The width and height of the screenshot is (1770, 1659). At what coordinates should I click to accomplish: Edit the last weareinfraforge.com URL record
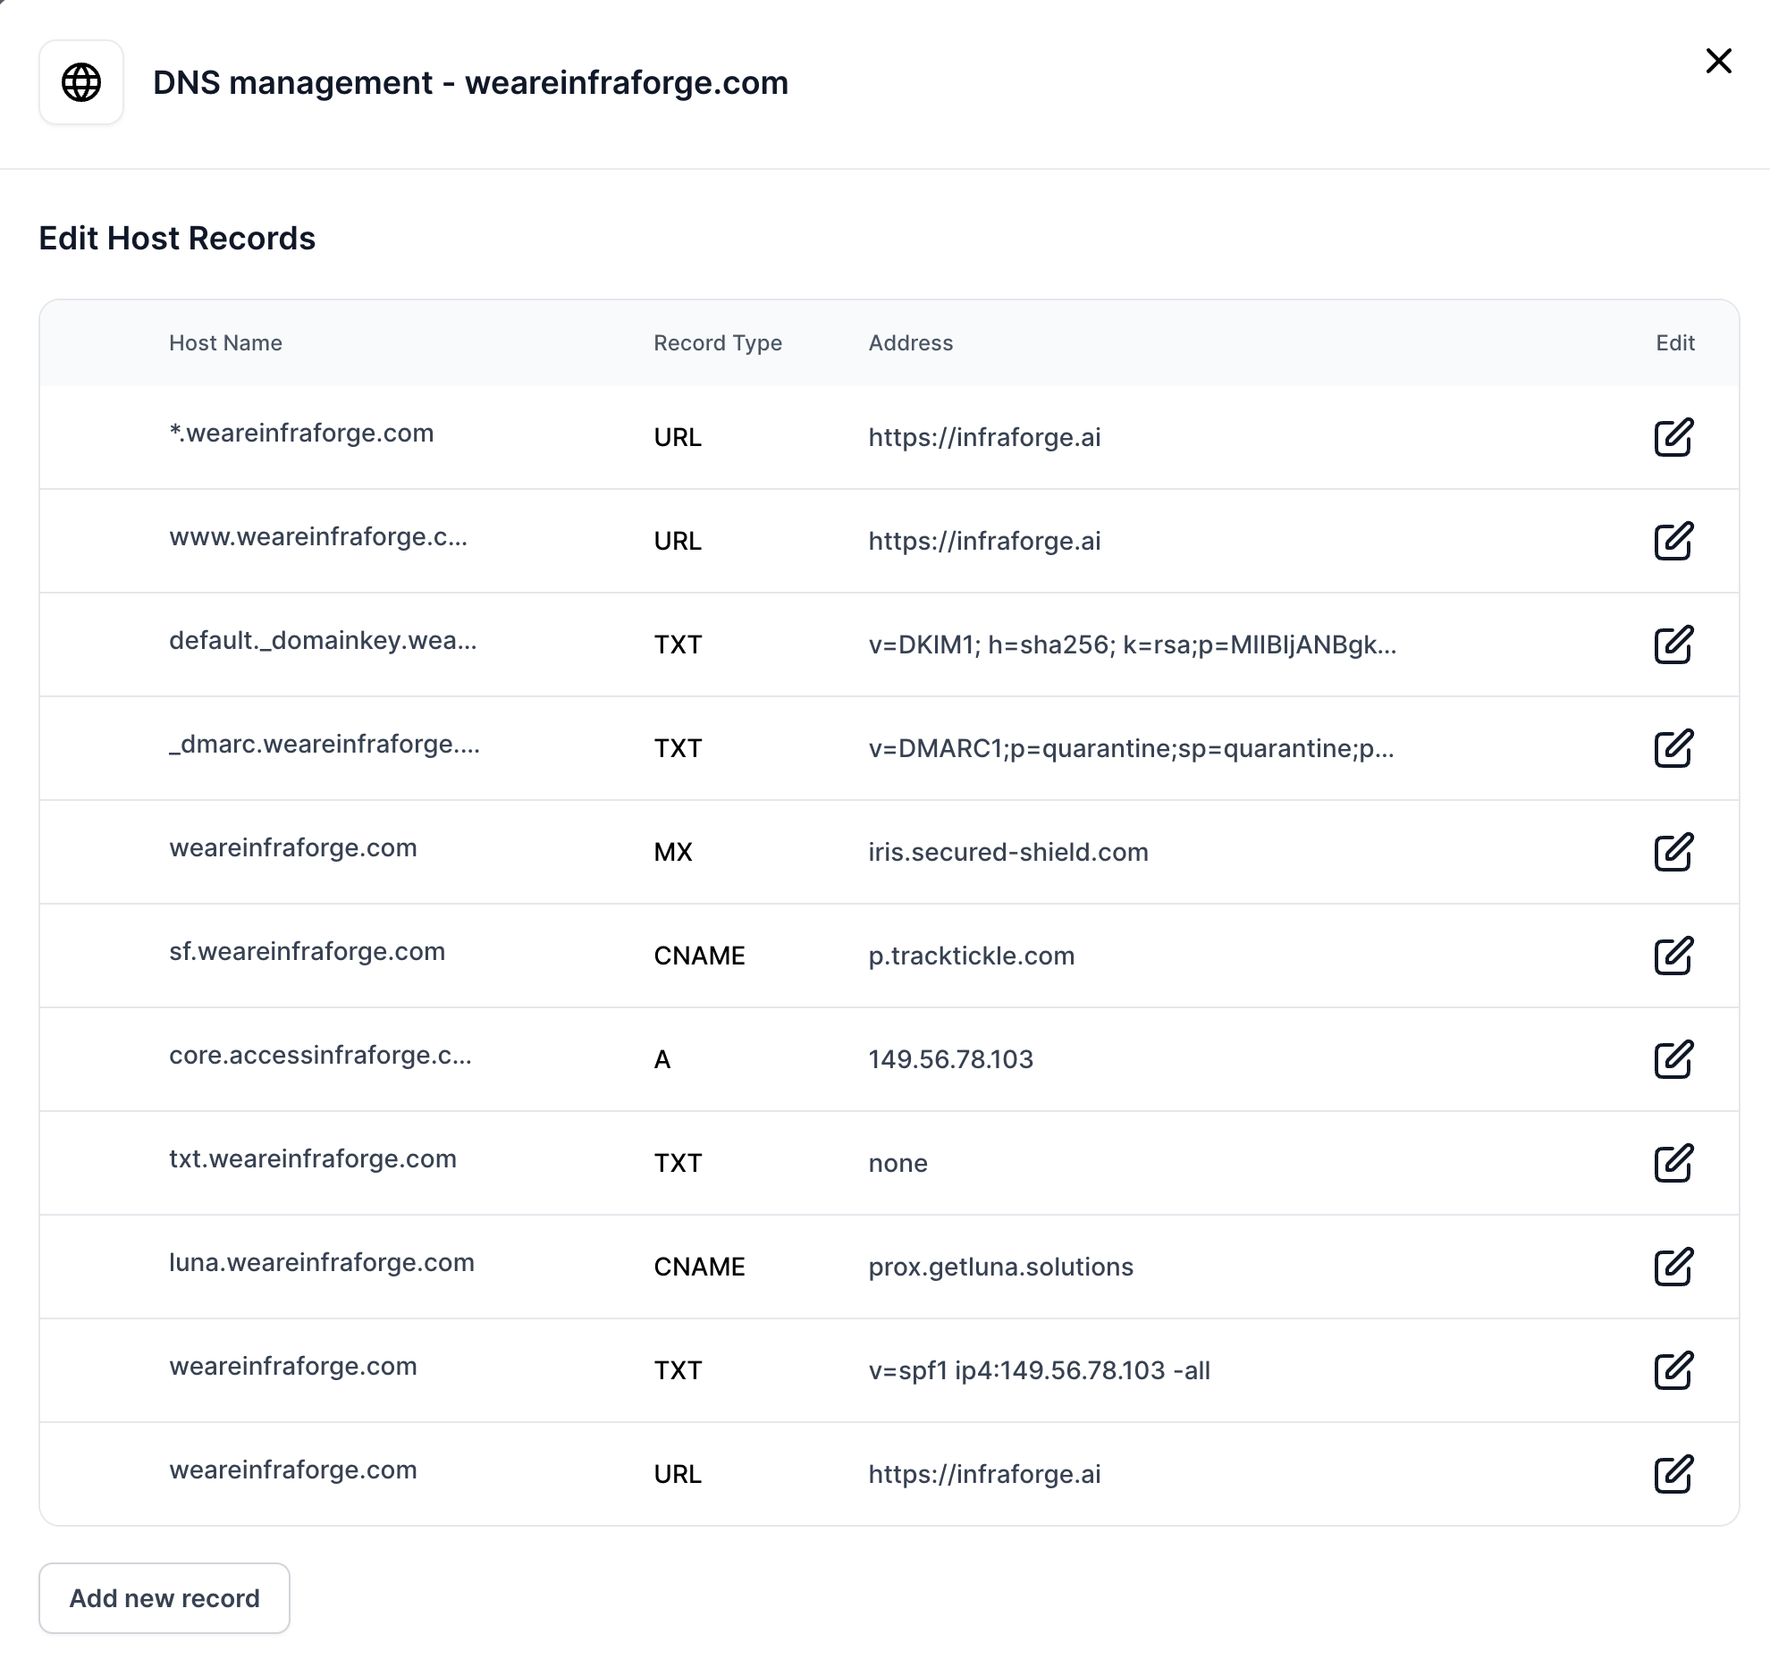pos(1673,1474)
